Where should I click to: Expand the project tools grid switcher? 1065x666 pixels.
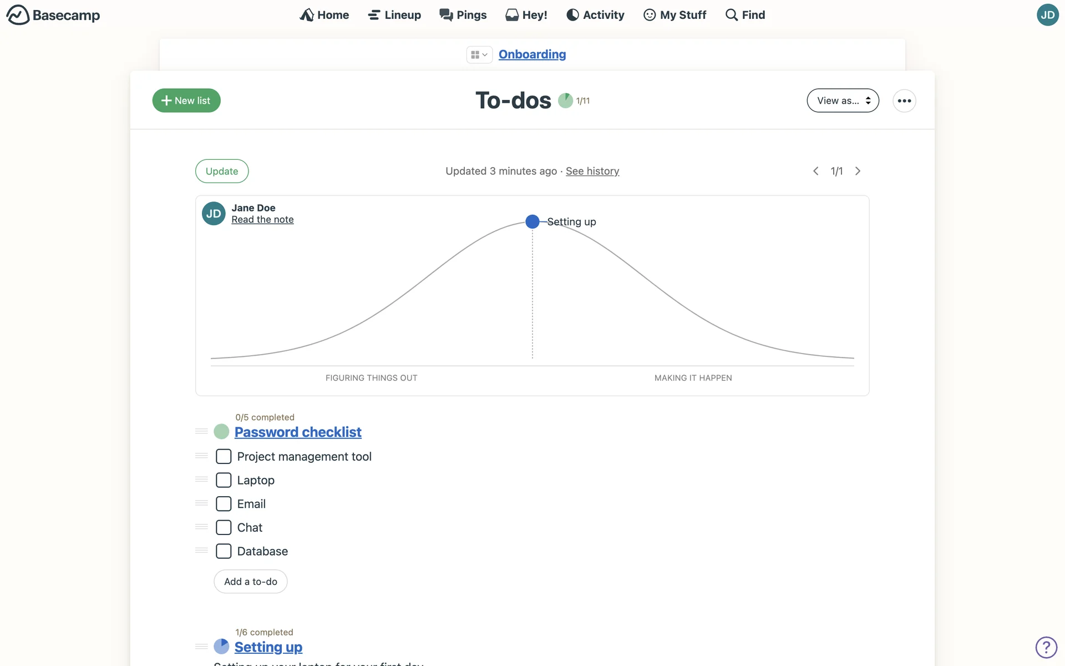coord(479,54)
